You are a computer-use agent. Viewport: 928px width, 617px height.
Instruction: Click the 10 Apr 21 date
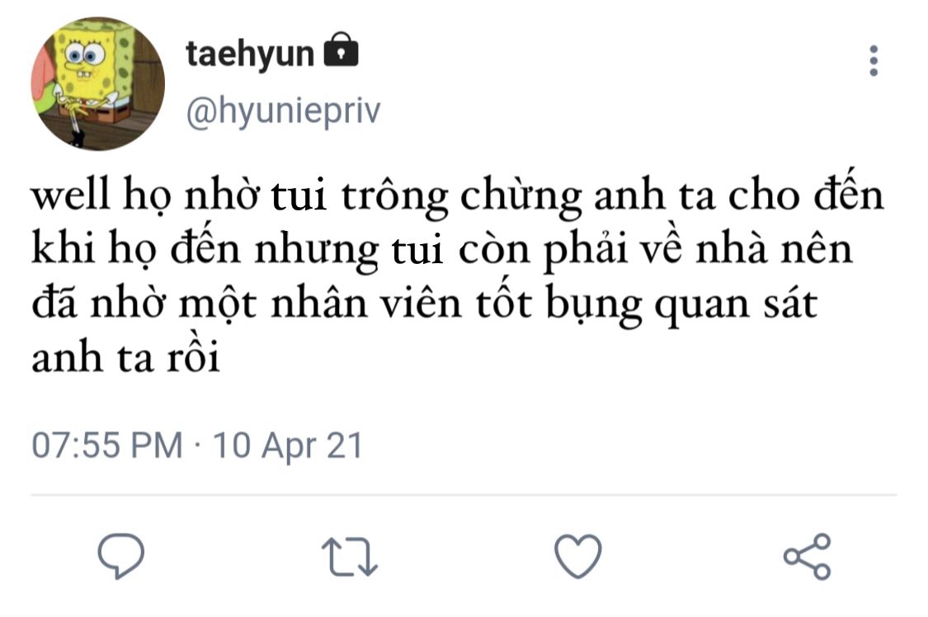coord(288,445)
